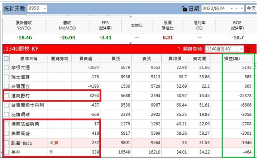This screenshot has width=258, height=159.
Task: Check the 美林 row checkbox
Action: point(6,152)
